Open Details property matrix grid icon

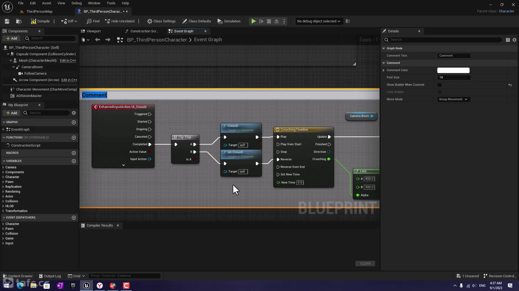508,40
